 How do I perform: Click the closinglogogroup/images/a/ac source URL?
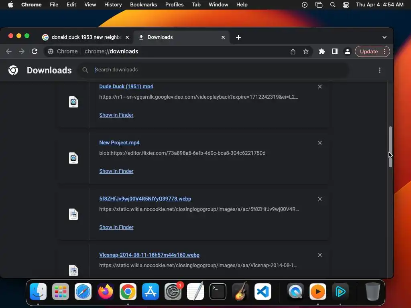pyautogui.click(x=199, y=209)
